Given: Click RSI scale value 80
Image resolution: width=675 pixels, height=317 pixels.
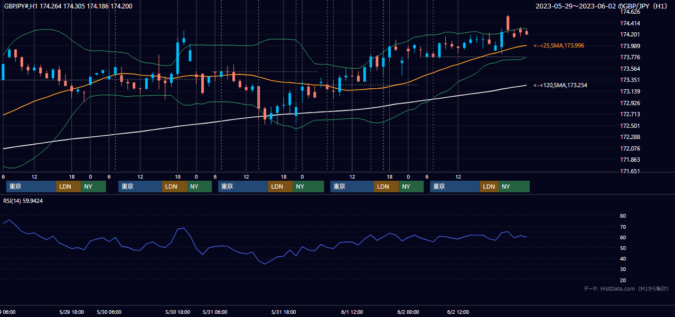Looking at the screenshot, I should (623, 216).
